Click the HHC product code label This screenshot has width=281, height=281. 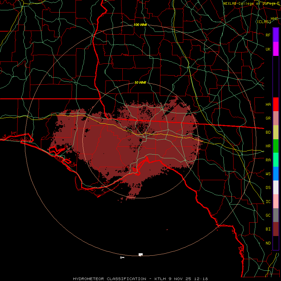[274, 19]
